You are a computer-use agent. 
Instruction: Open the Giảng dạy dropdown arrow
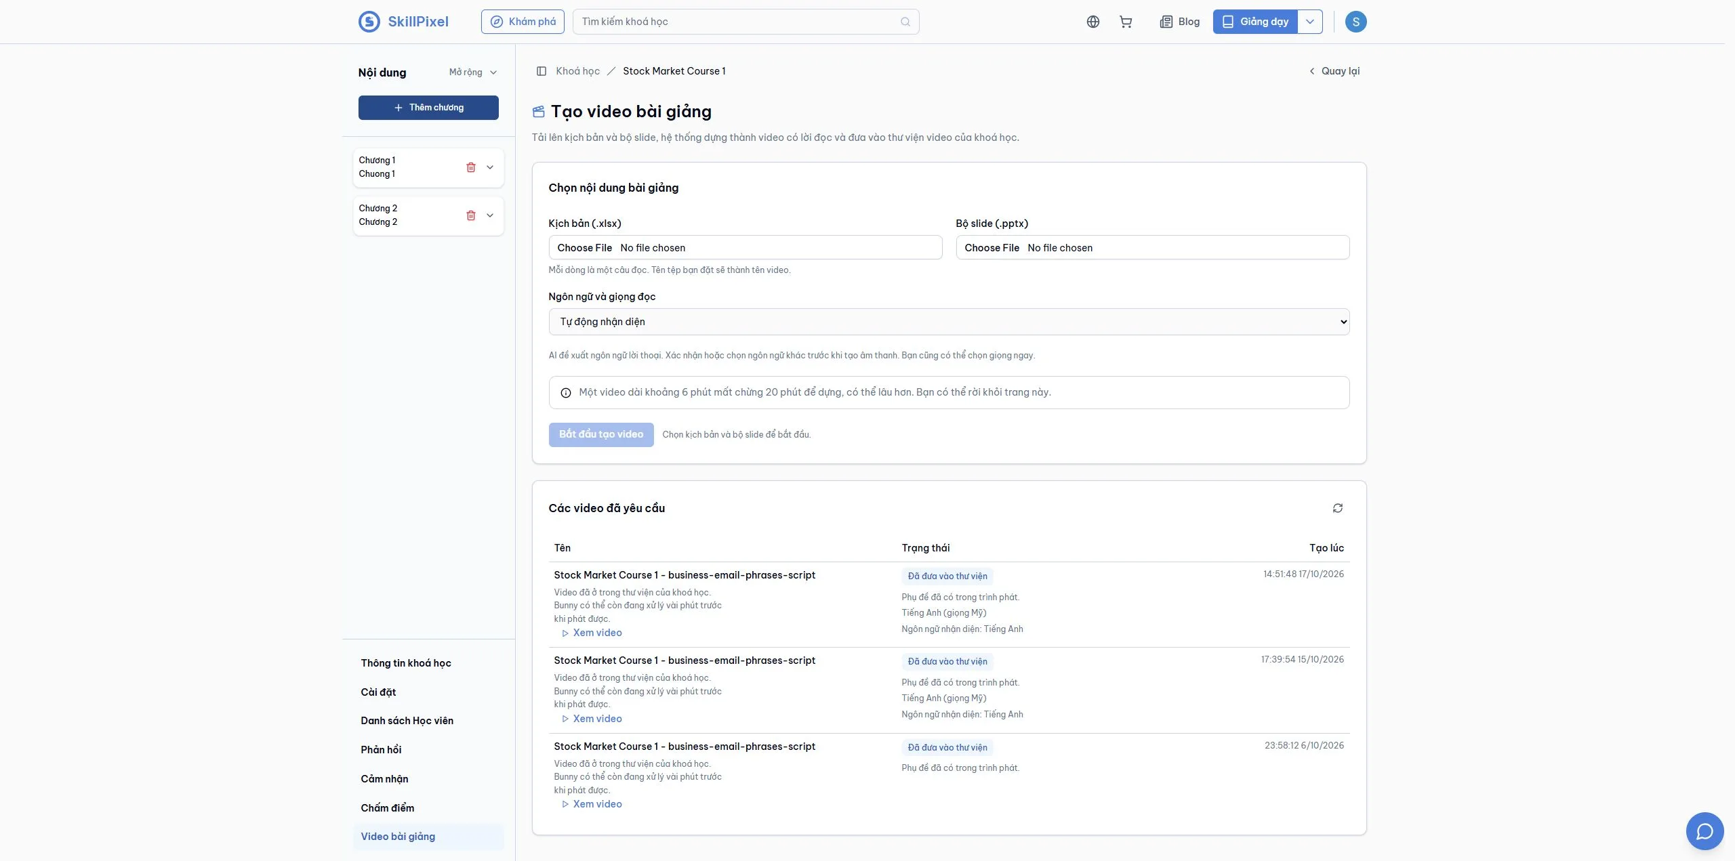[1310, 22]
